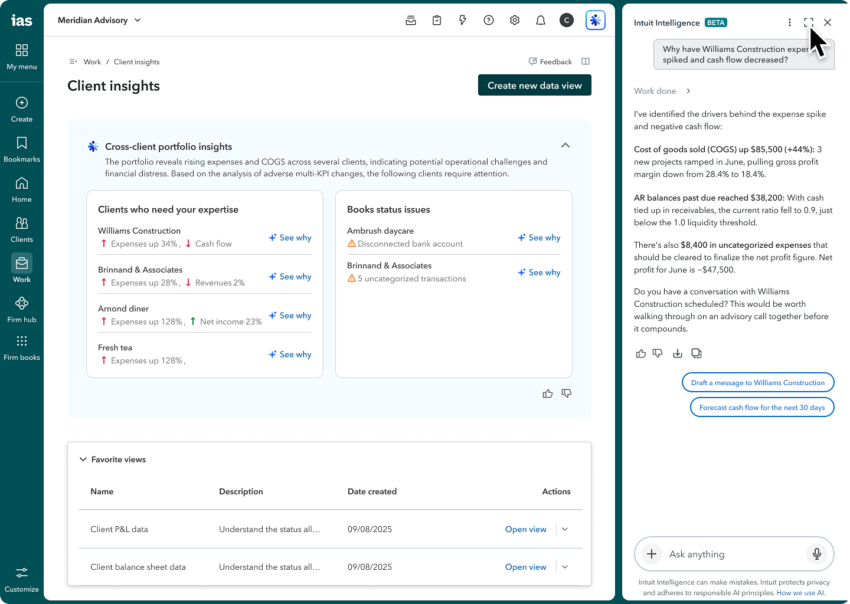The image size is (850, 604).
Task: Click the Feedback link
Action: point(550,61)
